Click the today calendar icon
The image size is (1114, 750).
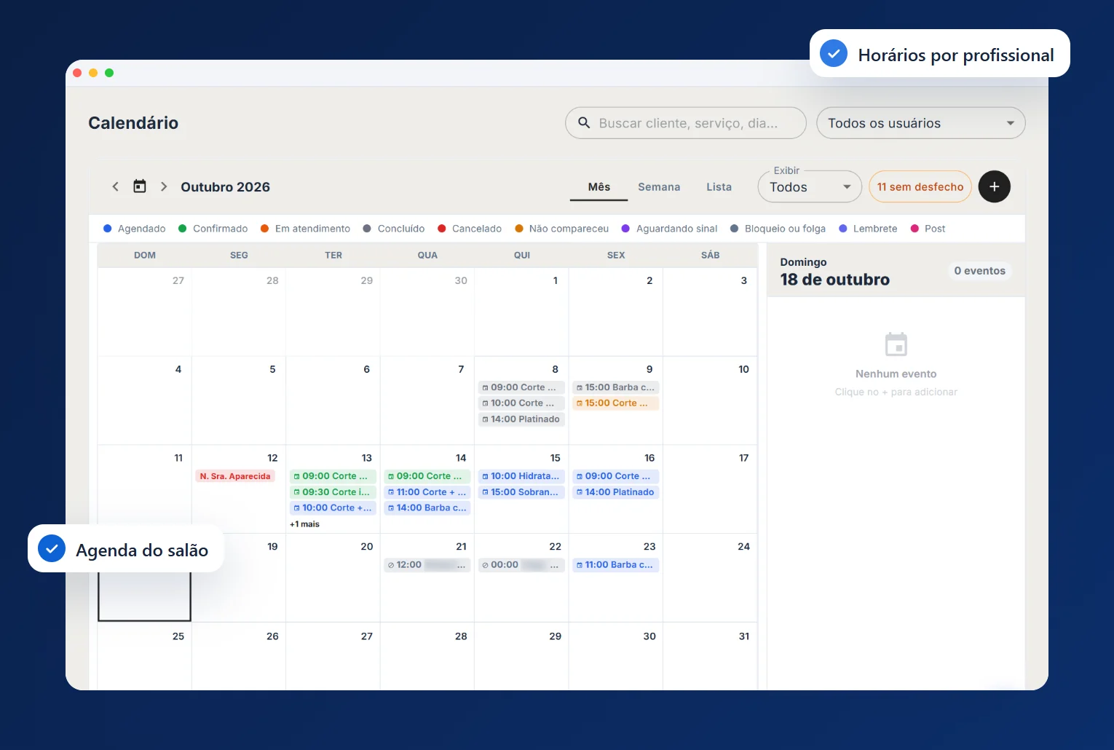[x=140, y=186]
